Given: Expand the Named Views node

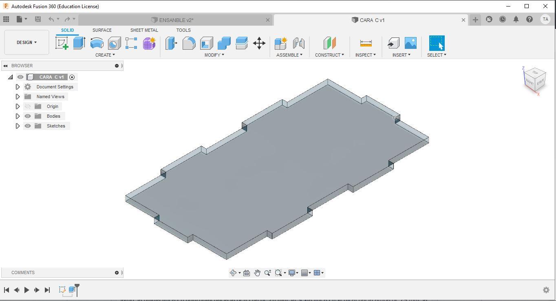Looking at the screenshot, I should 18,97.
